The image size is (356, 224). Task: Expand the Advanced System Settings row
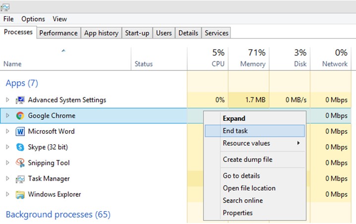point(7,100)
